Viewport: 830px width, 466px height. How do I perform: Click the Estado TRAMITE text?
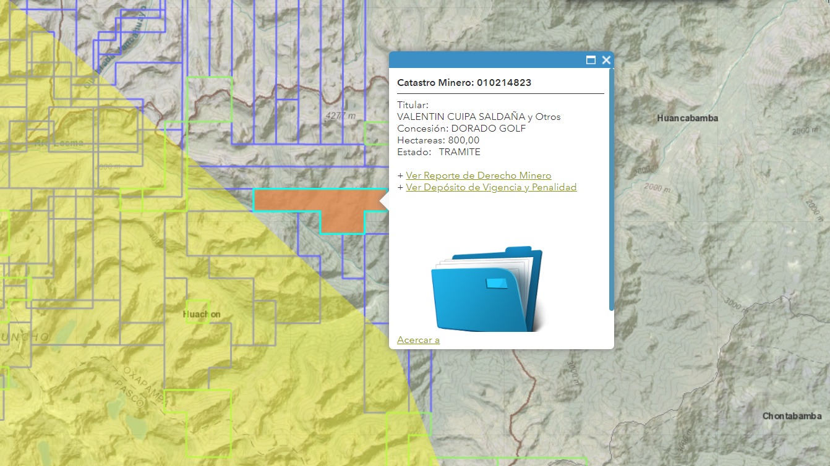coord(439,152)
